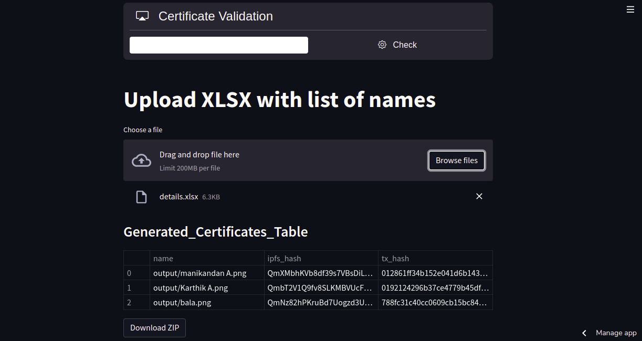
Task: Click the Check label
Action: point(405,45)
